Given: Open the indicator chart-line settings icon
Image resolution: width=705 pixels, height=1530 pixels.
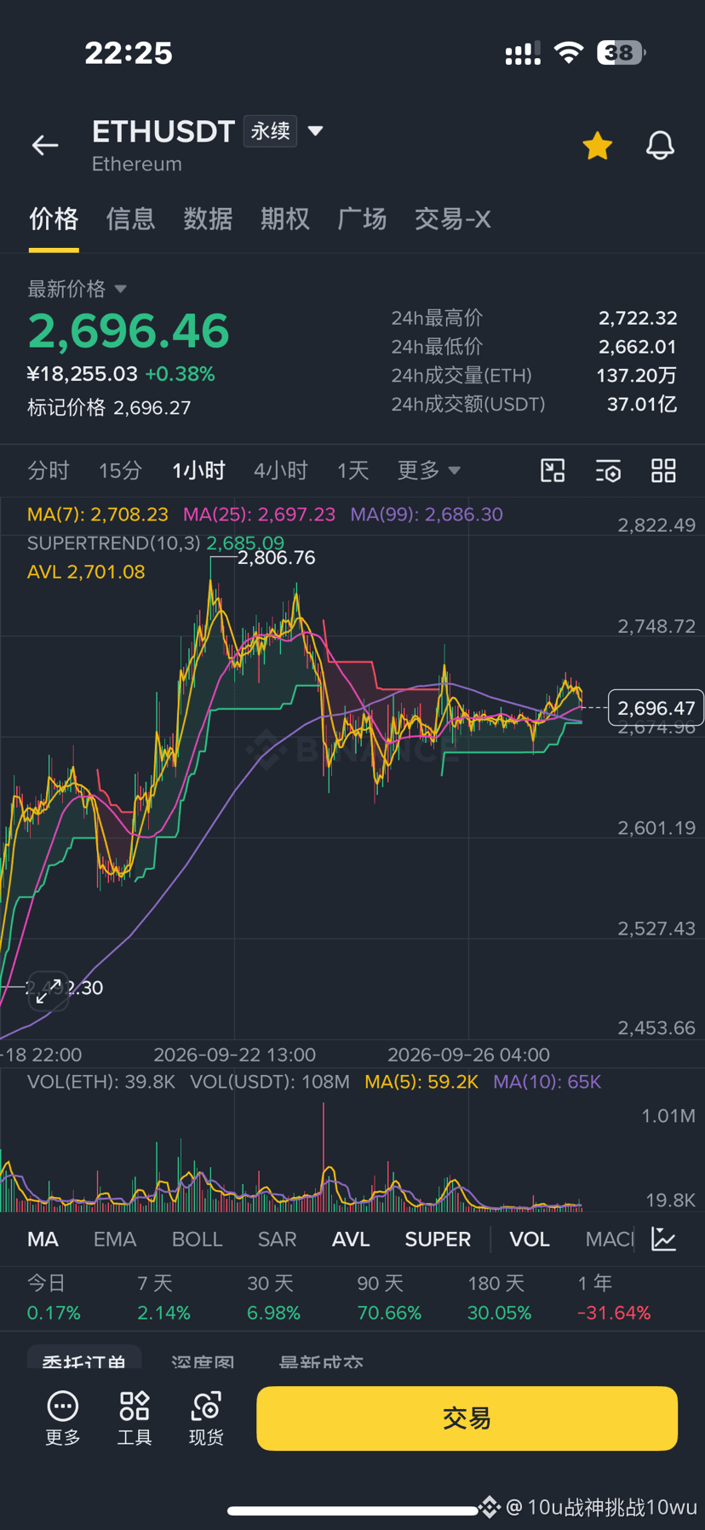Looking at the screenshot, I should pos(663,1239).
